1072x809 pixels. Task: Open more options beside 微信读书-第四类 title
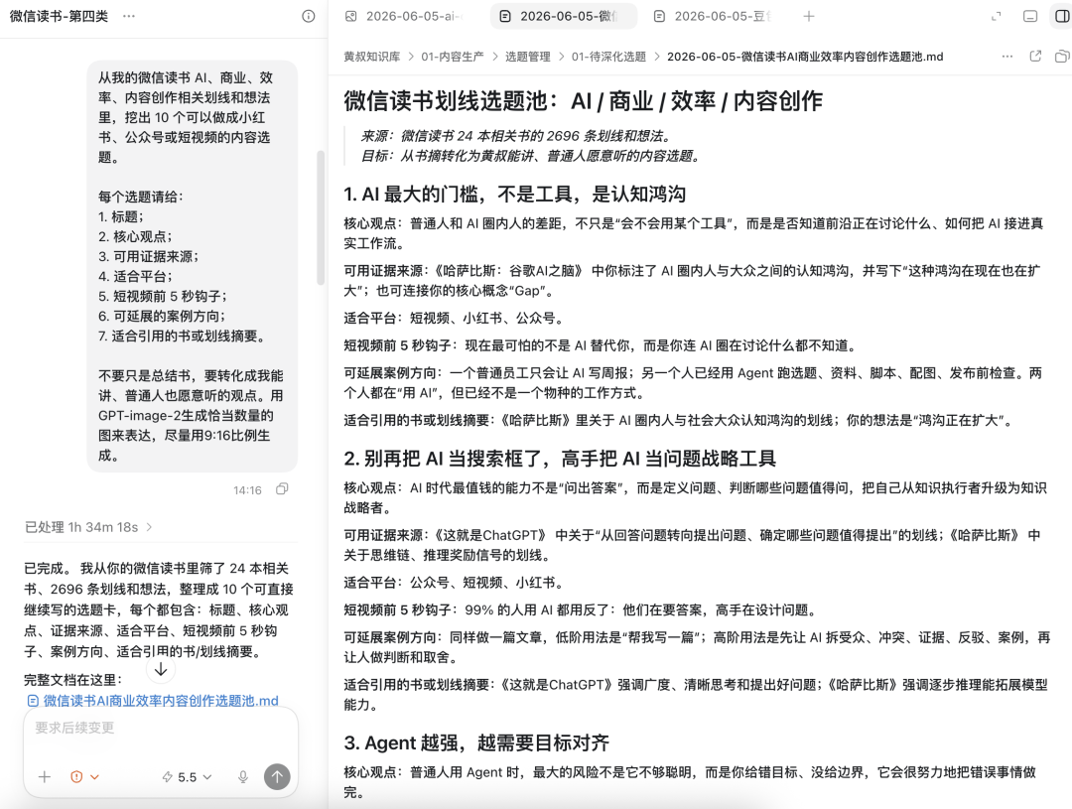click(128, 16)
